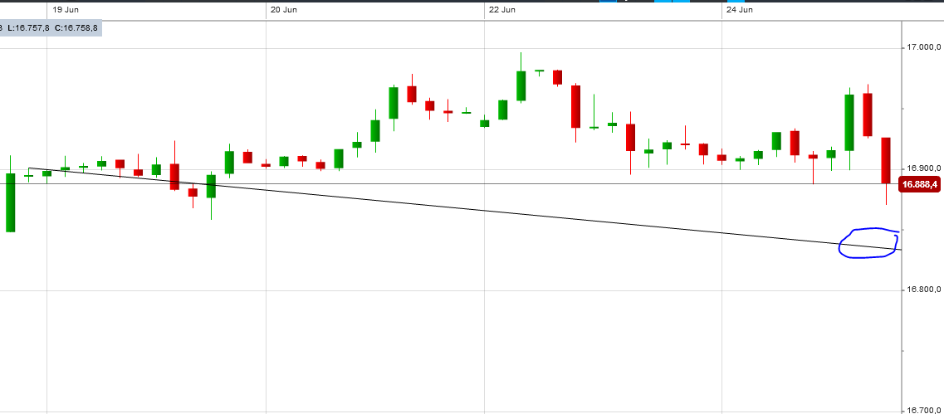Click the L:16.757,8 low value readout
The height and width of the screenshot is (414, 944).
tap(27, 27)
